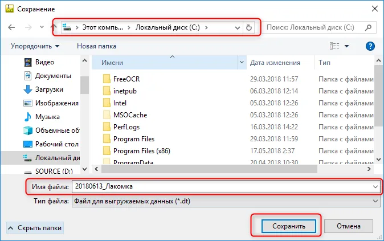
Task: Open help with the question icon
Action: tap(370, 46)
